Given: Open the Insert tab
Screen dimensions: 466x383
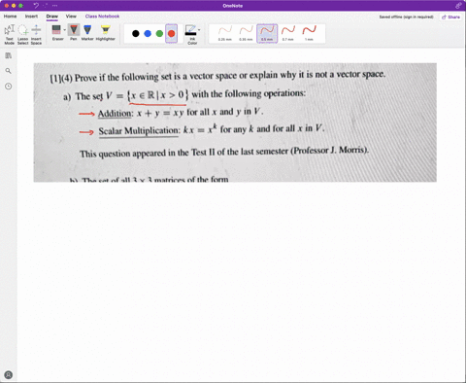Looking at the screenshot, I should [31, 17].
